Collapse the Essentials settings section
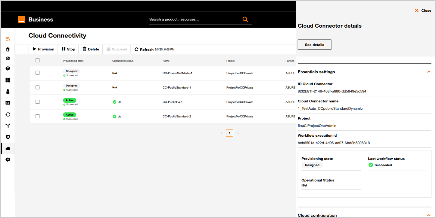Viewport: 436px width, 218px height. [x=429, y=72]
